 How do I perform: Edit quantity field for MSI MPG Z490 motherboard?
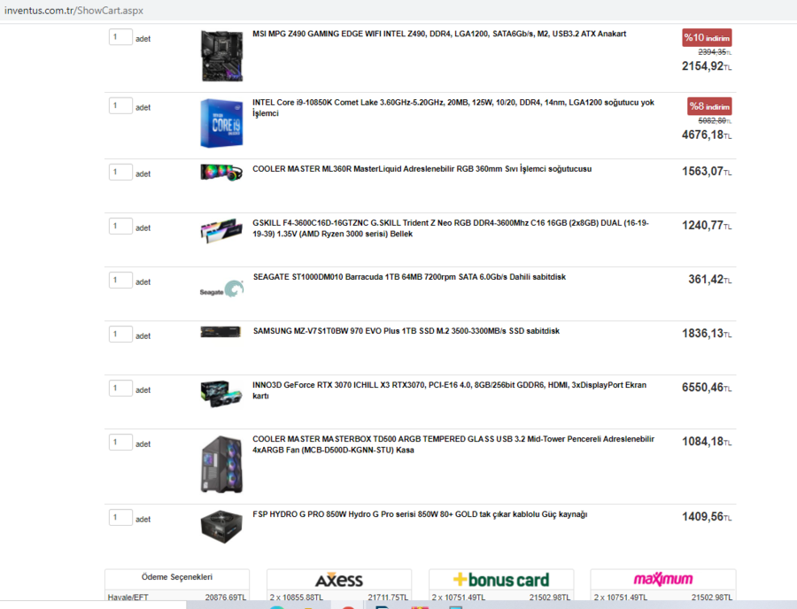coord(120,37)
